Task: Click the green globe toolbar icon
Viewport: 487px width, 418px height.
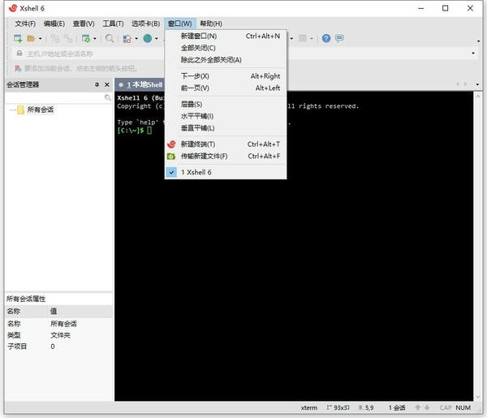Action: 148,38
